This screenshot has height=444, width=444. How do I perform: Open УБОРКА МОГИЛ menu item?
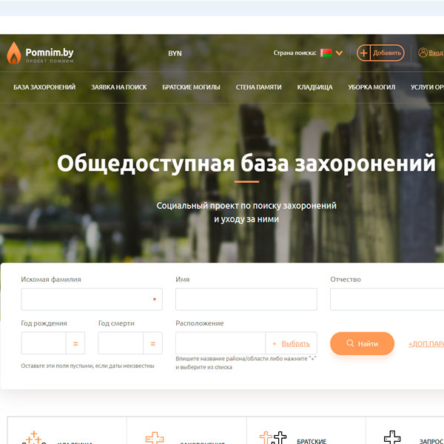click(371, 87)
